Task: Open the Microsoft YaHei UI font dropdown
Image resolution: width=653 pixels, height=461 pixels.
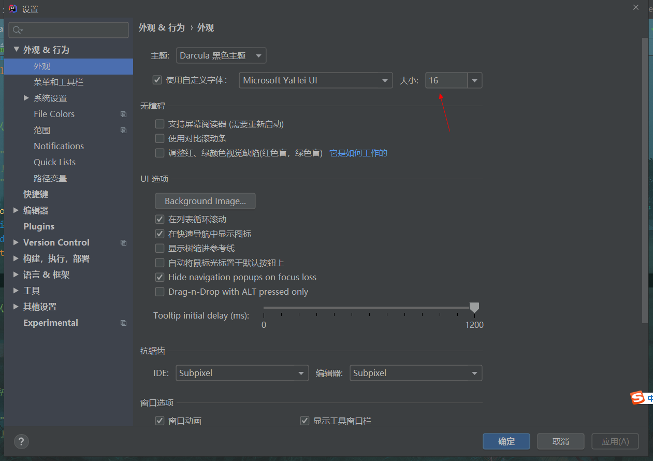Action: (x=315, y=80)
